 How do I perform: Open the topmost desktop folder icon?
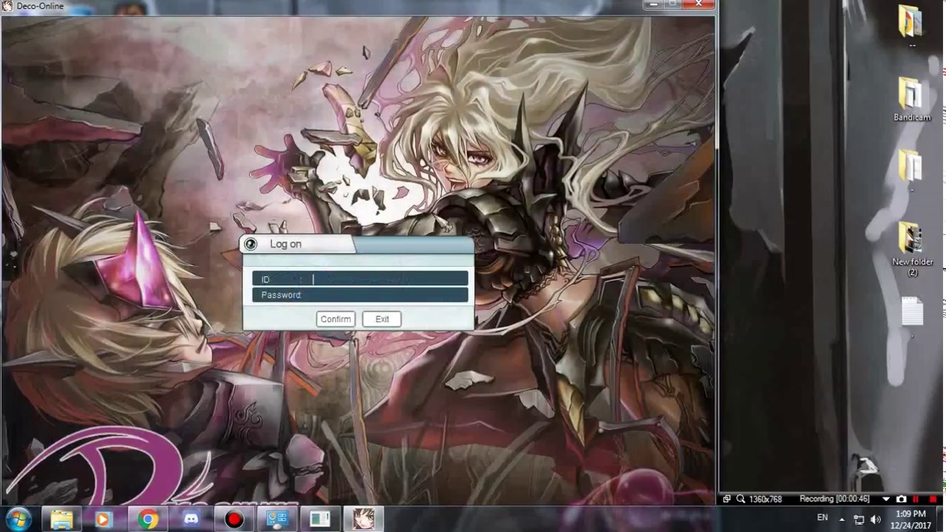click(x=911, y=26)
